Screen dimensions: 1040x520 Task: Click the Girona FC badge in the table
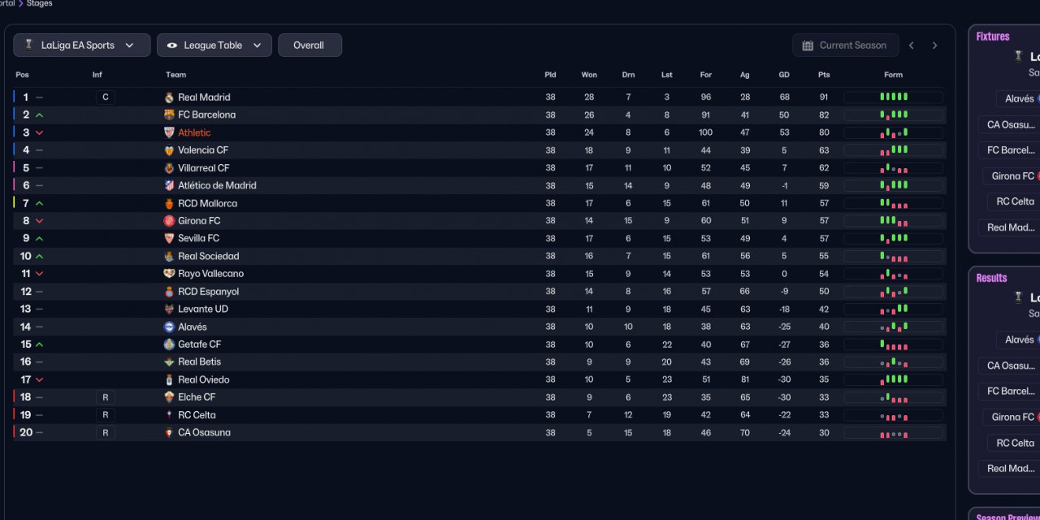pyautogui.click(x=169, y=221)
